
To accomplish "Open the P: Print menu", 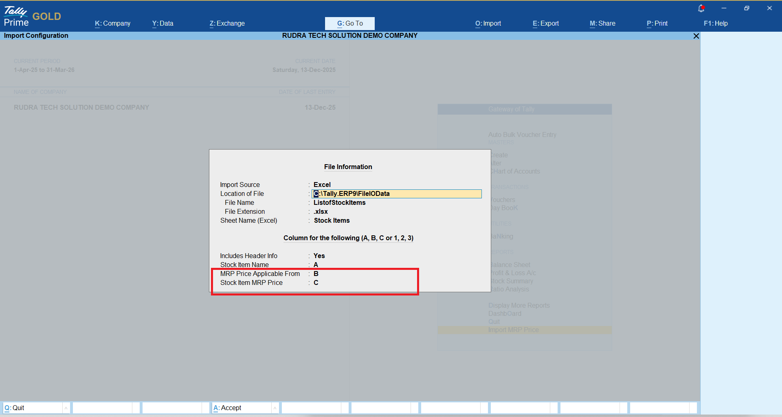I will pos(657,24).
